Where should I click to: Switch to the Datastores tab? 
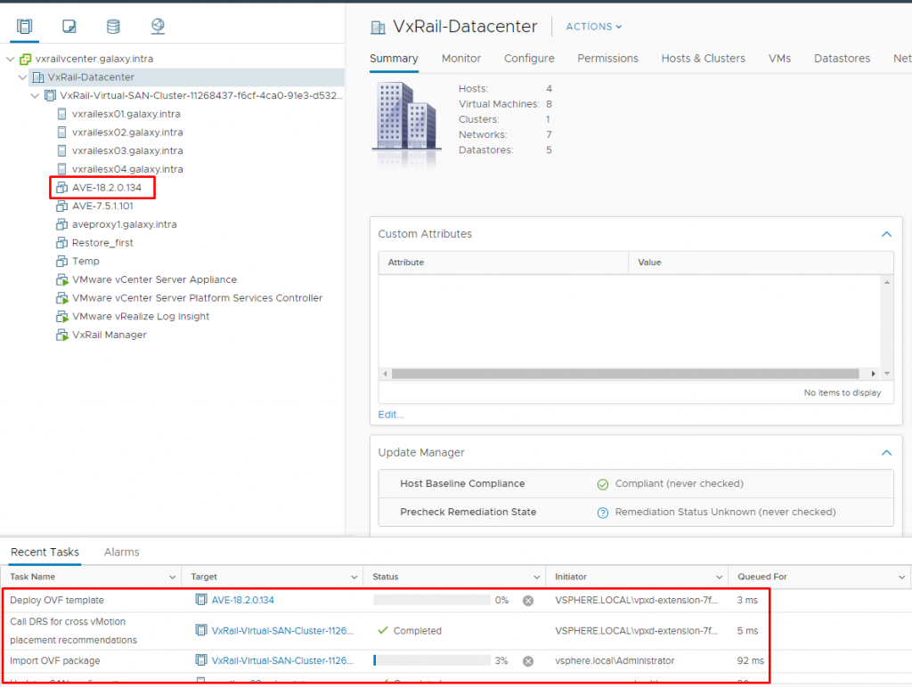[x=843, y=59]
